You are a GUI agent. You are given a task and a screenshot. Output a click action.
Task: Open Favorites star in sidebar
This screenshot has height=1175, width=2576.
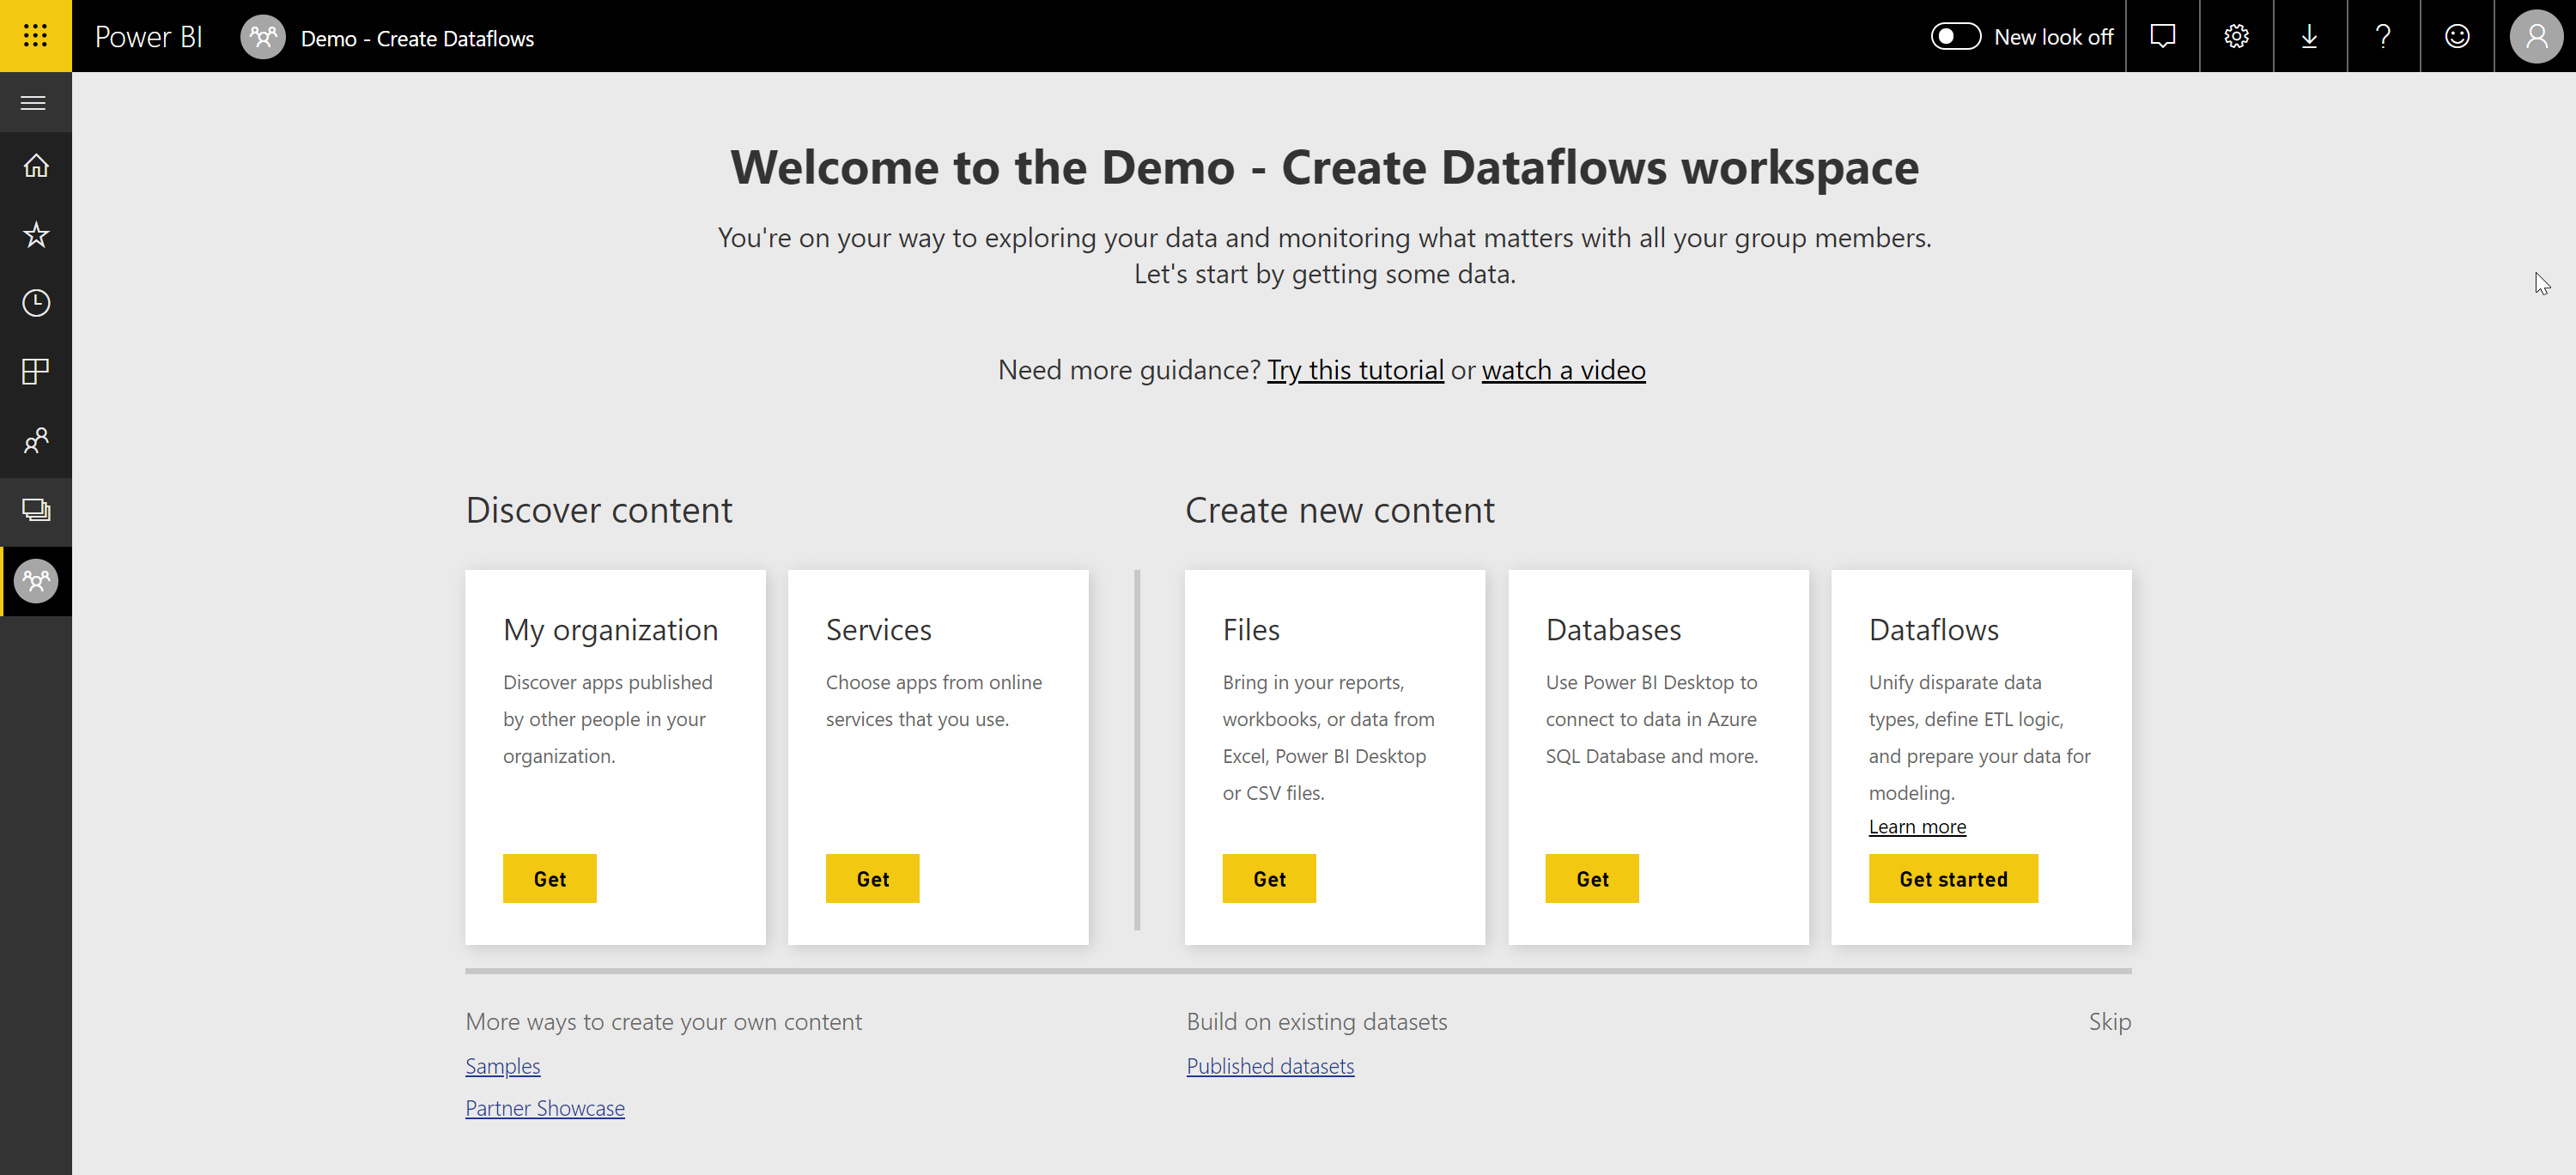[36, 235]
